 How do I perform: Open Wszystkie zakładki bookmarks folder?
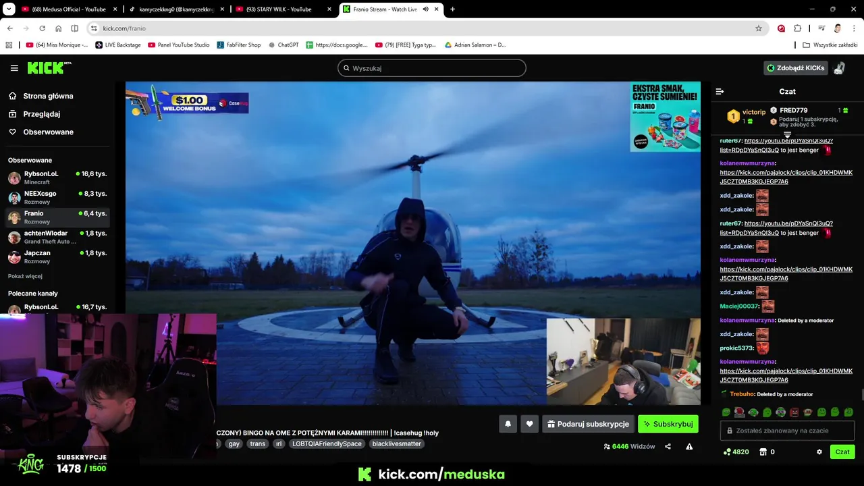(830, 45)
